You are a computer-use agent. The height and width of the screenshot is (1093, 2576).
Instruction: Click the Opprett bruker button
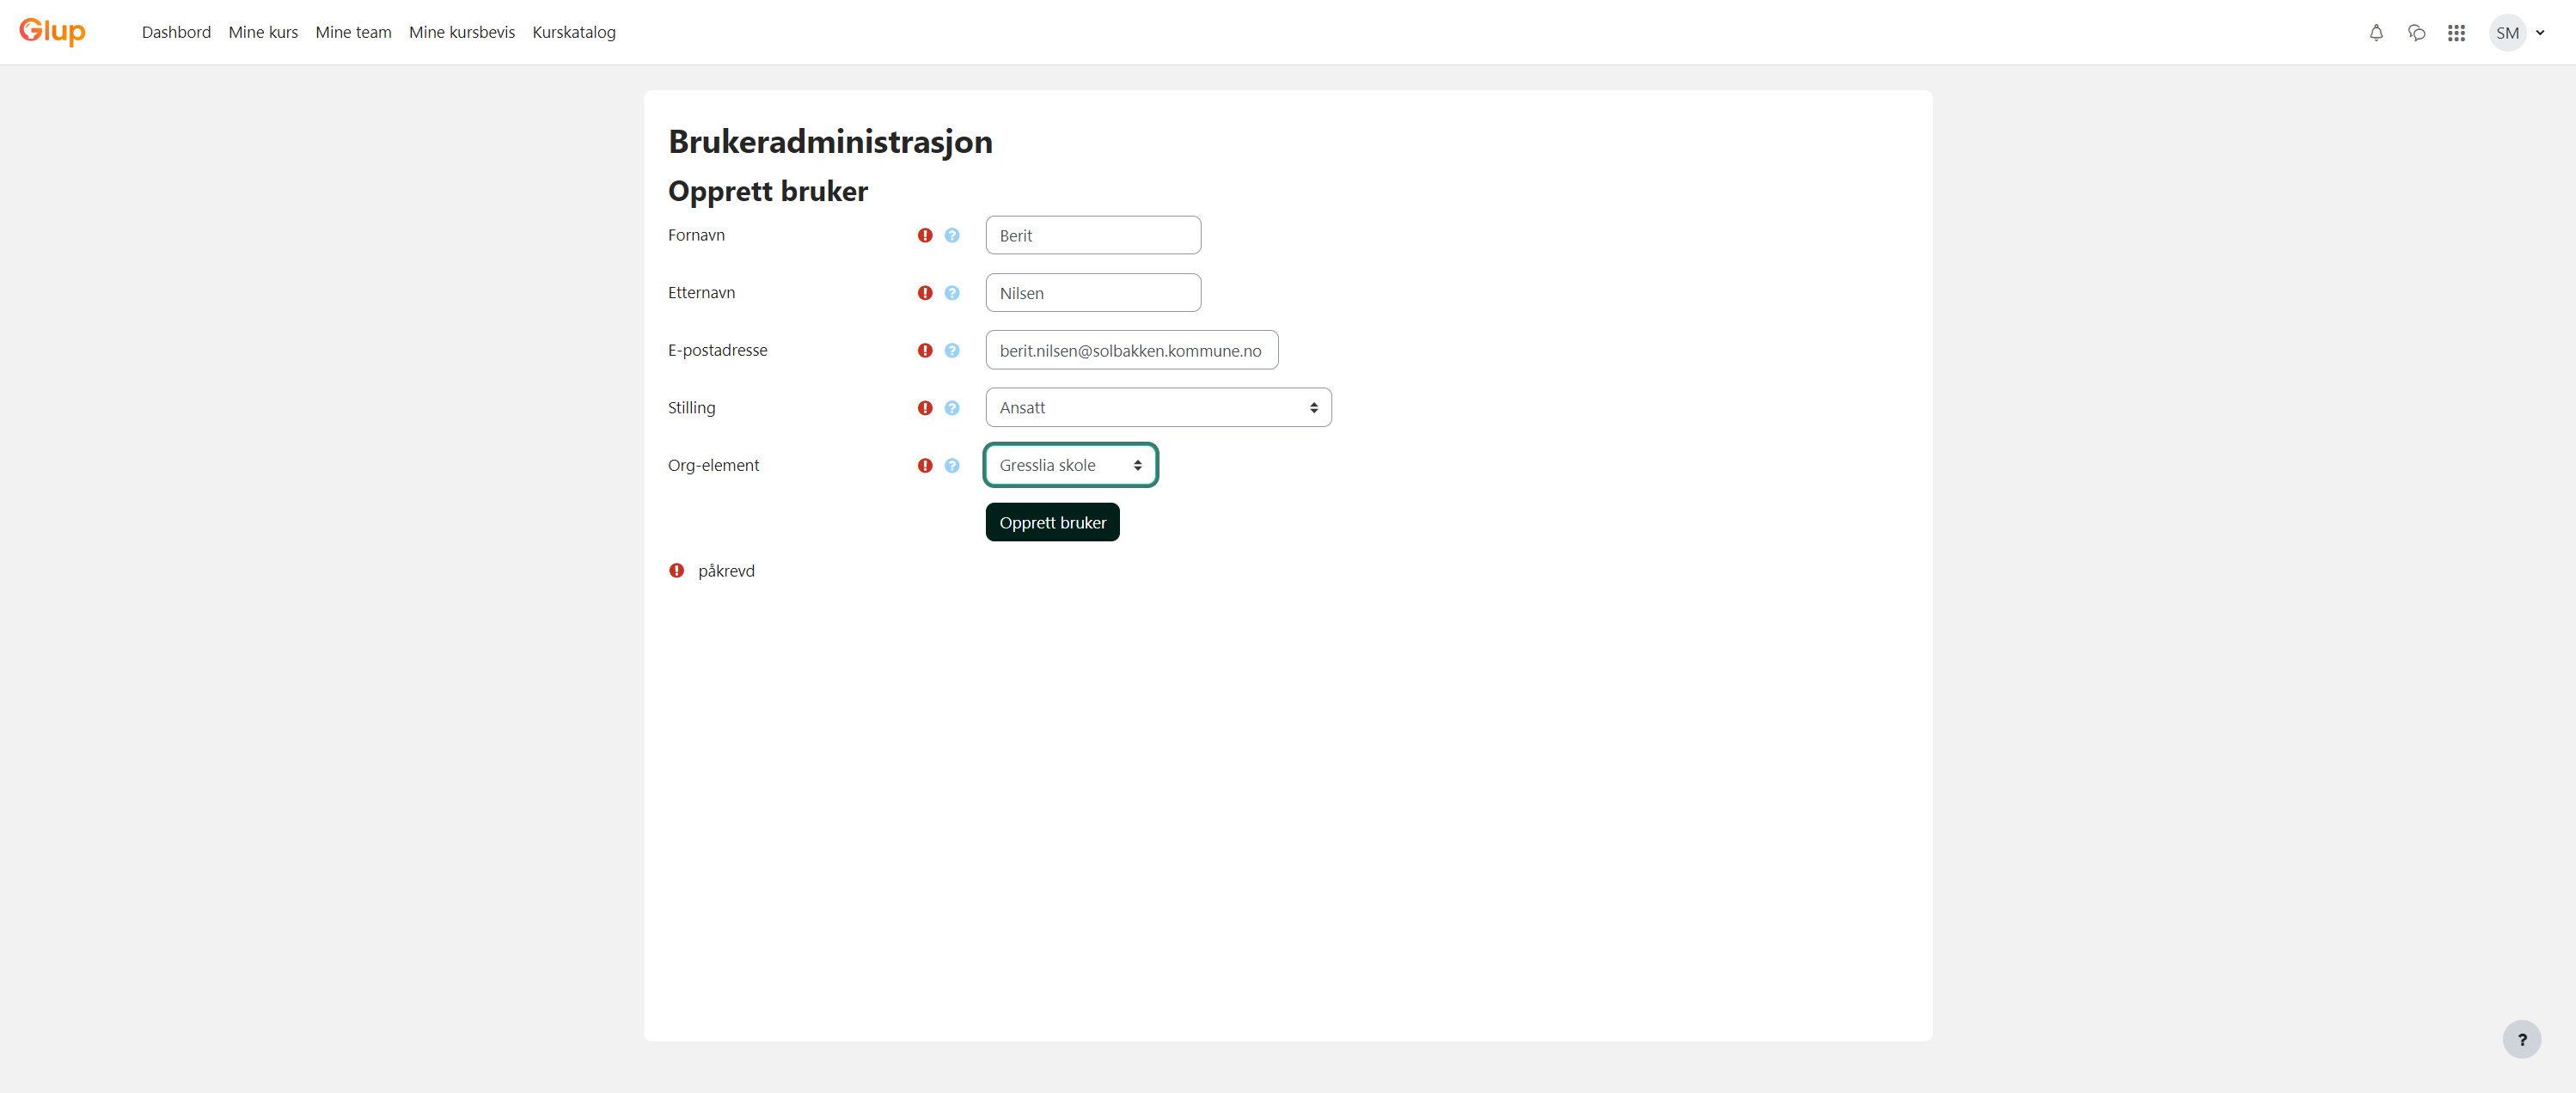pyautogui.click(x=1052, y=522)
